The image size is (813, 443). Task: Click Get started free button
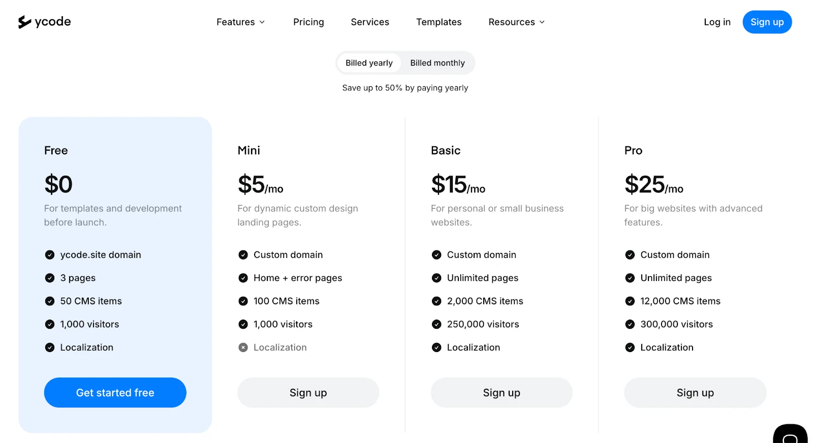[115, 393]
